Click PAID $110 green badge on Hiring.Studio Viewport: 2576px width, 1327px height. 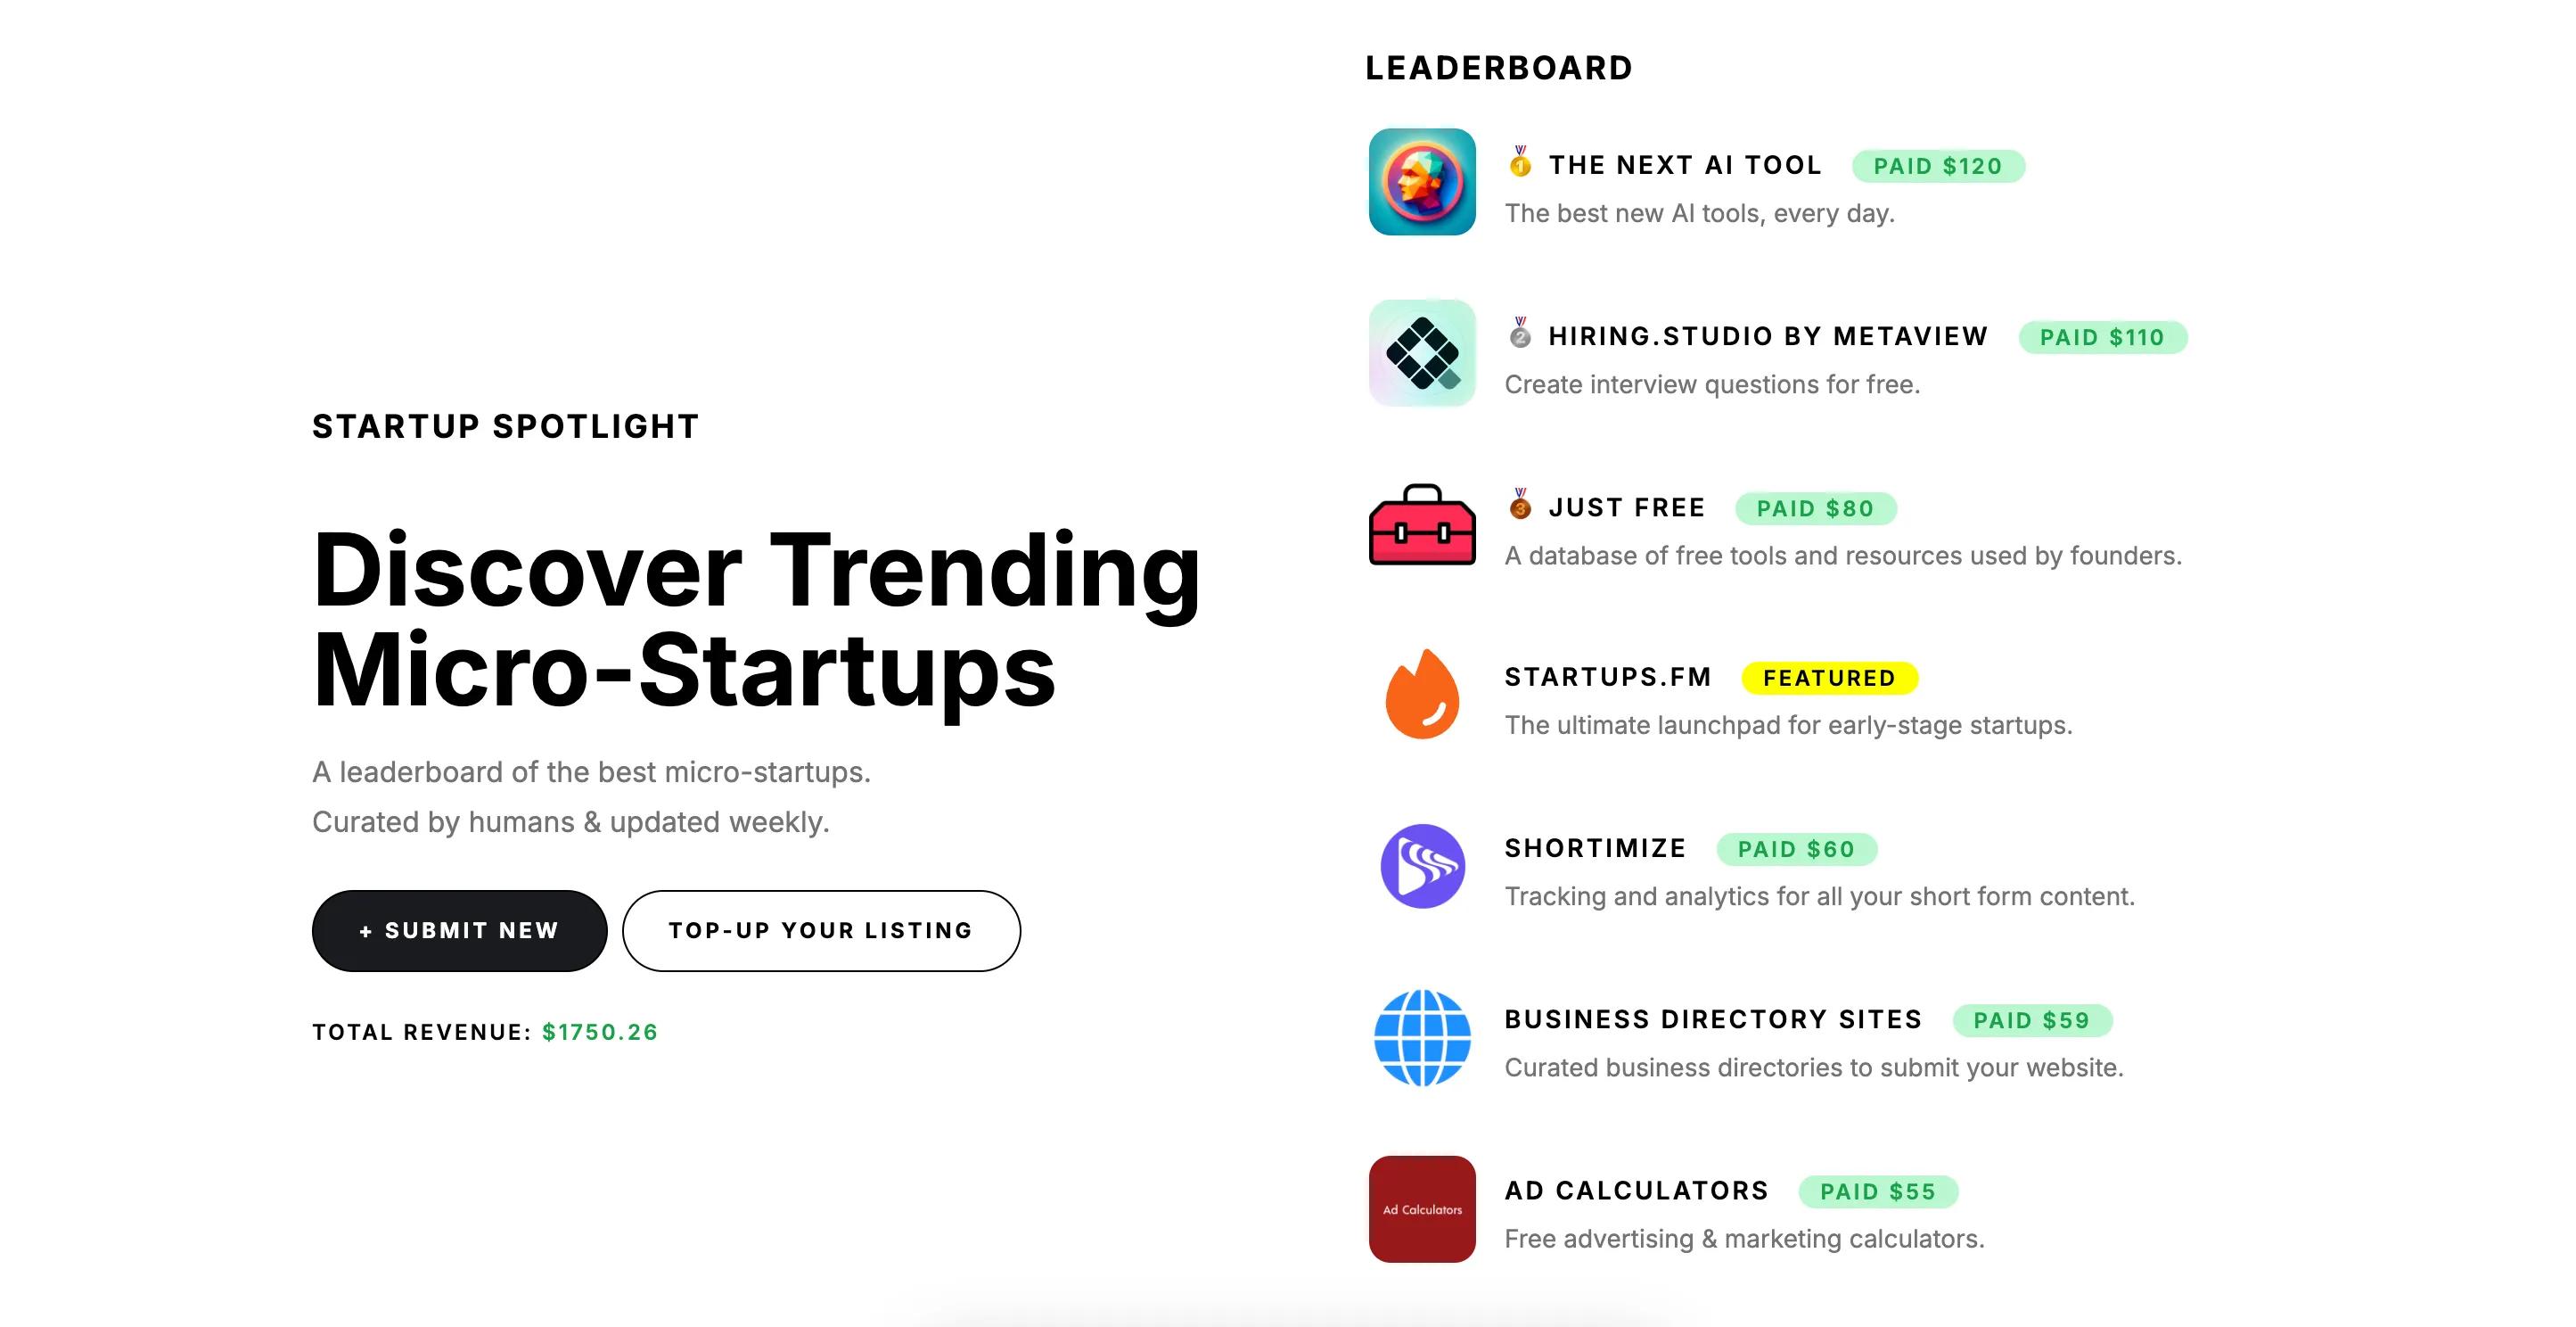[x=2103, y=335]
